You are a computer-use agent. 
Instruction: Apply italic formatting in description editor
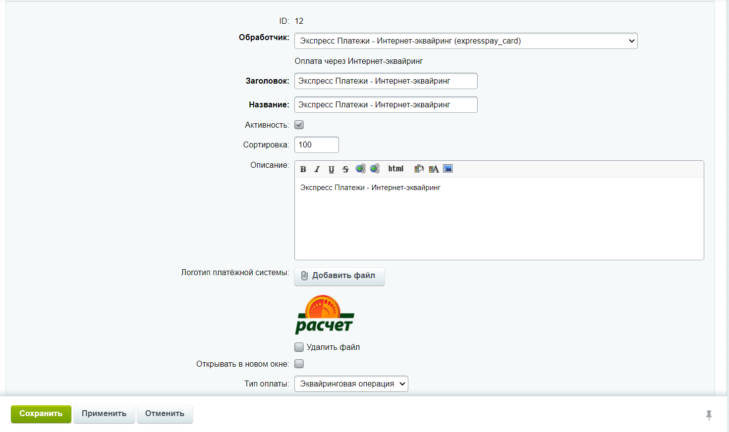(x=317, y=169)
